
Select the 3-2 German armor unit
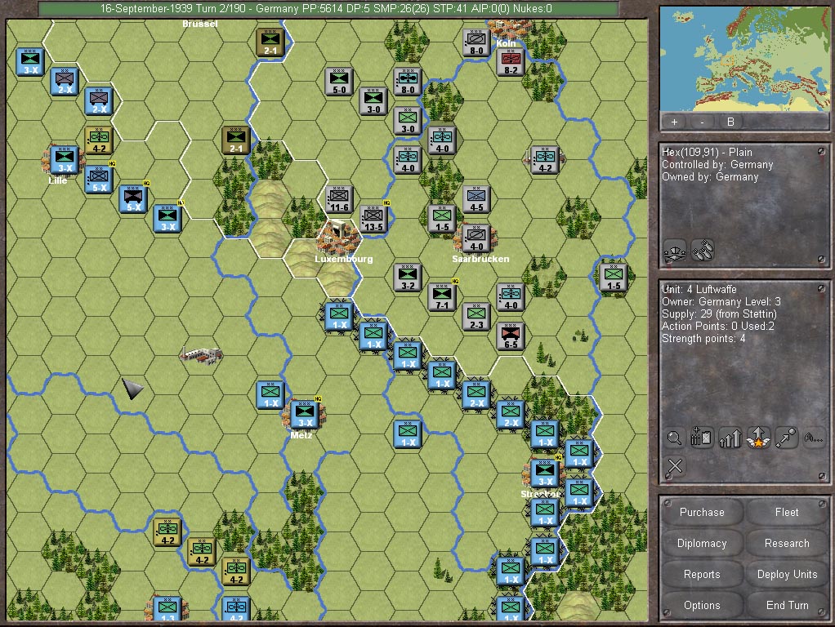point(408,278)
